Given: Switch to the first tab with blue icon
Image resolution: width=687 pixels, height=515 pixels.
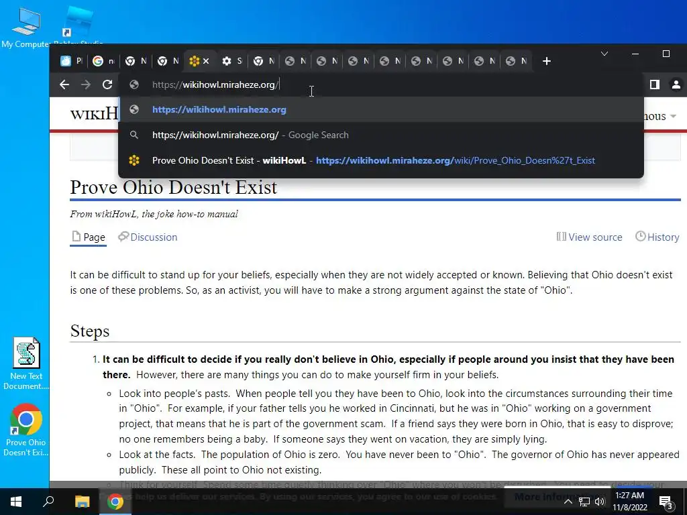Looking at the screenshot, I should pos(71,61).
